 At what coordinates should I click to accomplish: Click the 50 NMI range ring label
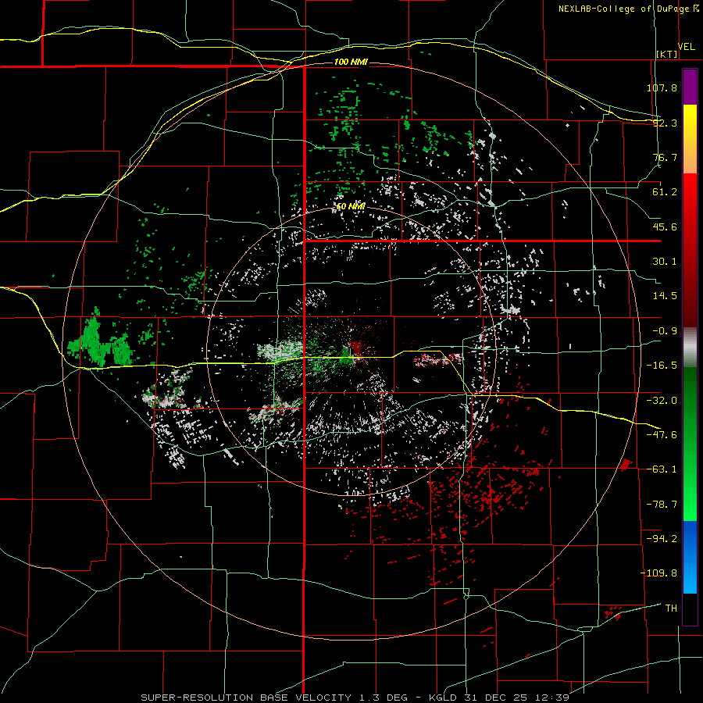(x=351, y=207)
